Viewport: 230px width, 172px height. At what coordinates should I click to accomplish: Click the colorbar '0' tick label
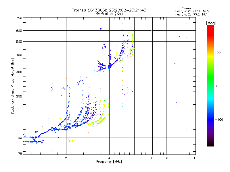tap(216, 86)
